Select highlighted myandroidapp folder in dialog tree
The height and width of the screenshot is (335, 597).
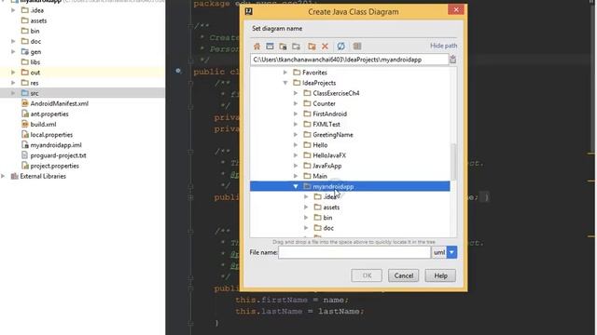pyautogui.click(x=350, y=186)
